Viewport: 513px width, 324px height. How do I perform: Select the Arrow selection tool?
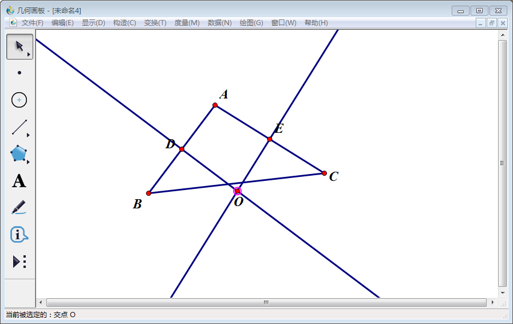pos(19,46)
